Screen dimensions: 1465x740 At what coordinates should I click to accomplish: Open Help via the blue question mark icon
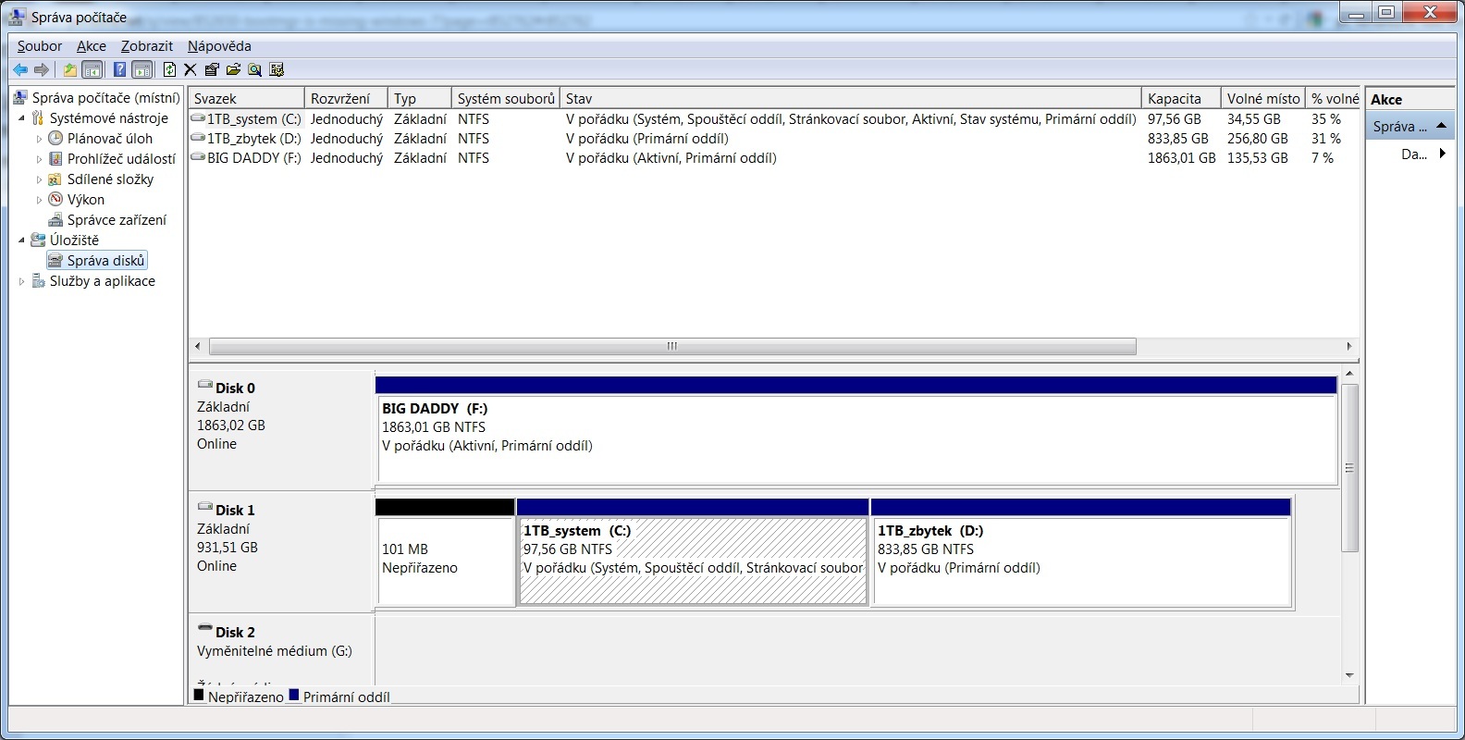[119, 69]
